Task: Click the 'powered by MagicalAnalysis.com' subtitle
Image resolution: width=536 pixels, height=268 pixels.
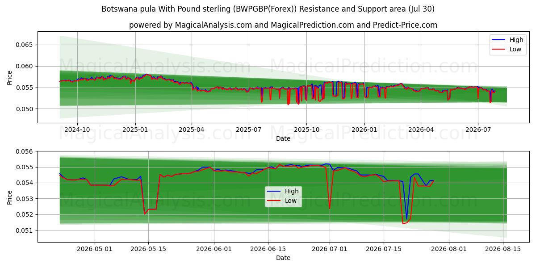Action: (x=283, y=25)
